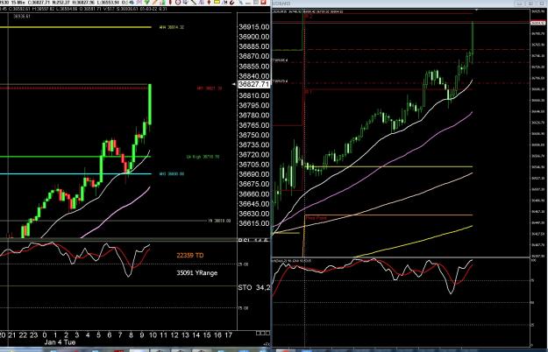Click the highlighted current price 36827.71 label
548x352 pixels.
253,84
